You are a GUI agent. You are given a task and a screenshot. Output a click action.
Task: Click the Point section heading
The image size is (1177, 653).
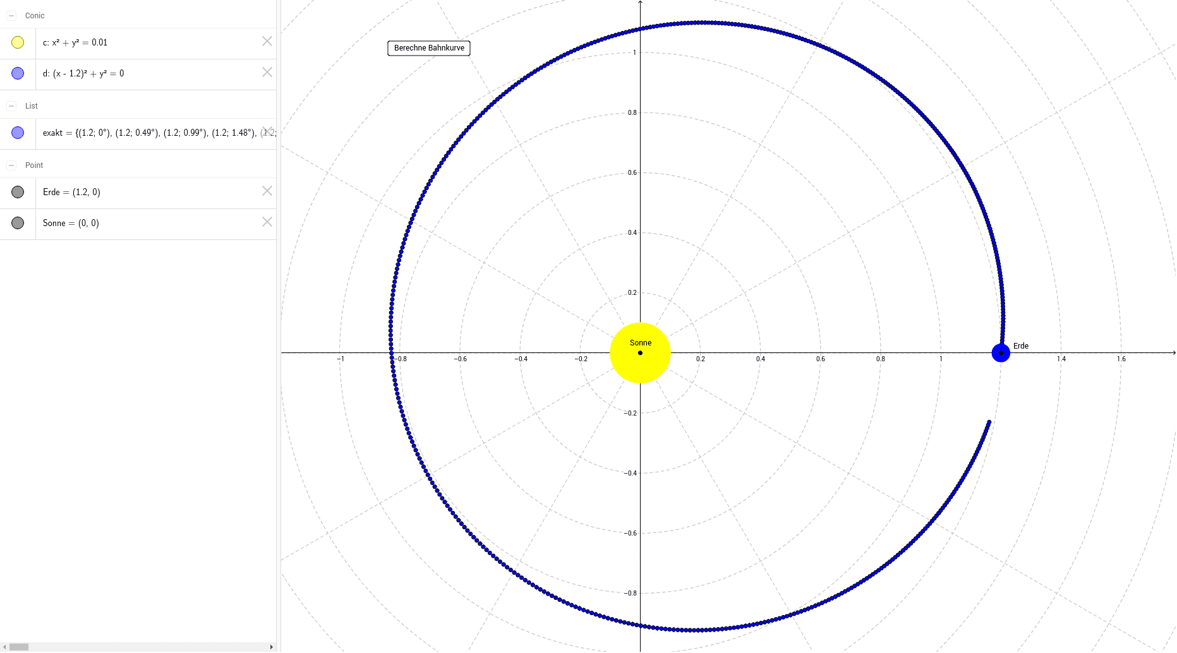click(34, 165)
